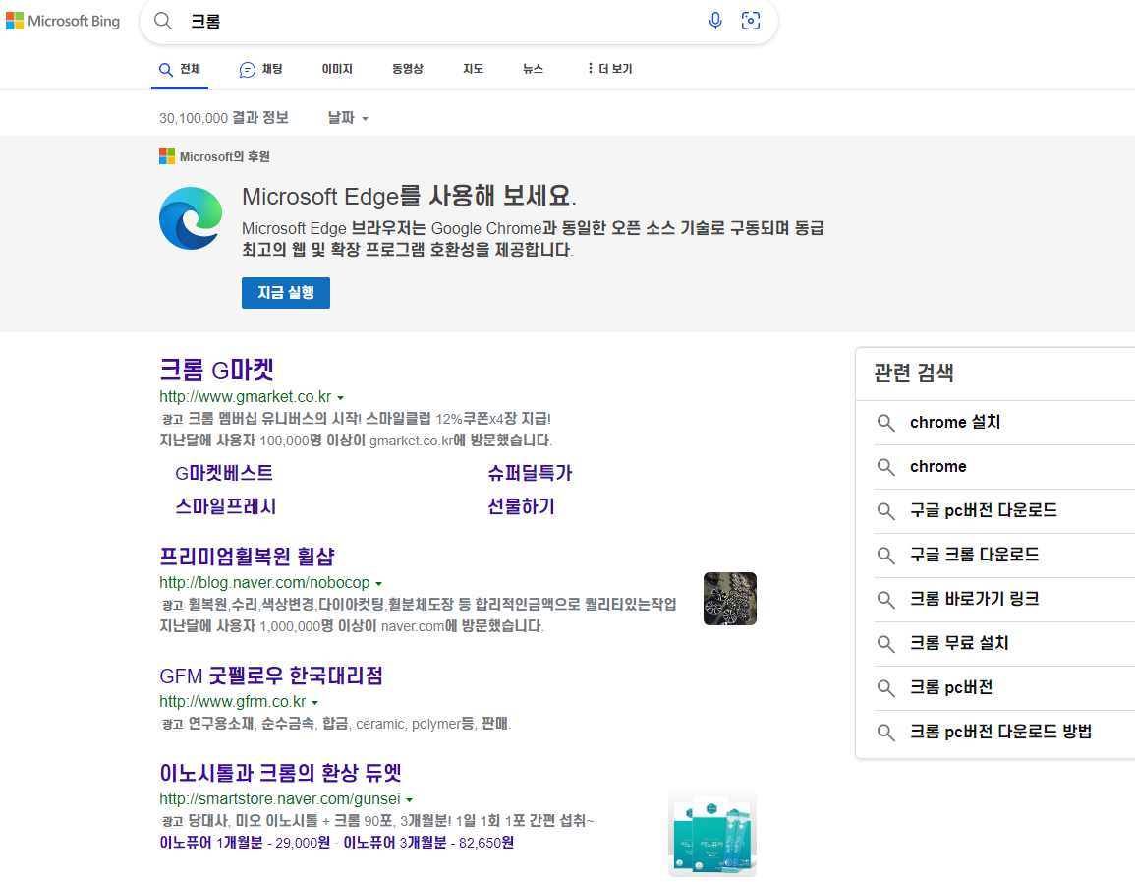Search related term '구글 크롬 다운로드'
1135x882 pixels.
pos(974,555)
